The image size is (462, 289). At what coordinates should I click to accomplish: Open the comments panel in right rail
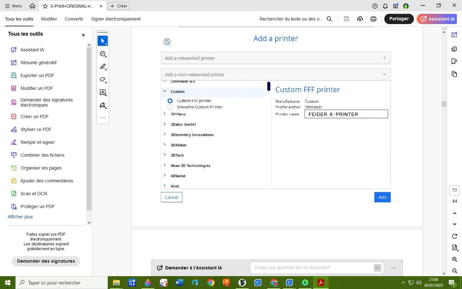(454, 49)
